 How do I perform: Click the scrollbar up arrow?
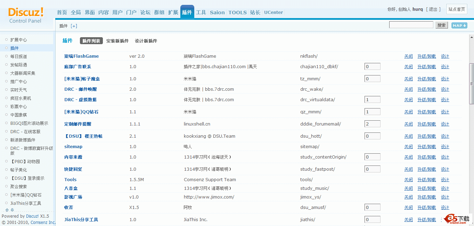(x=471, y=37)
